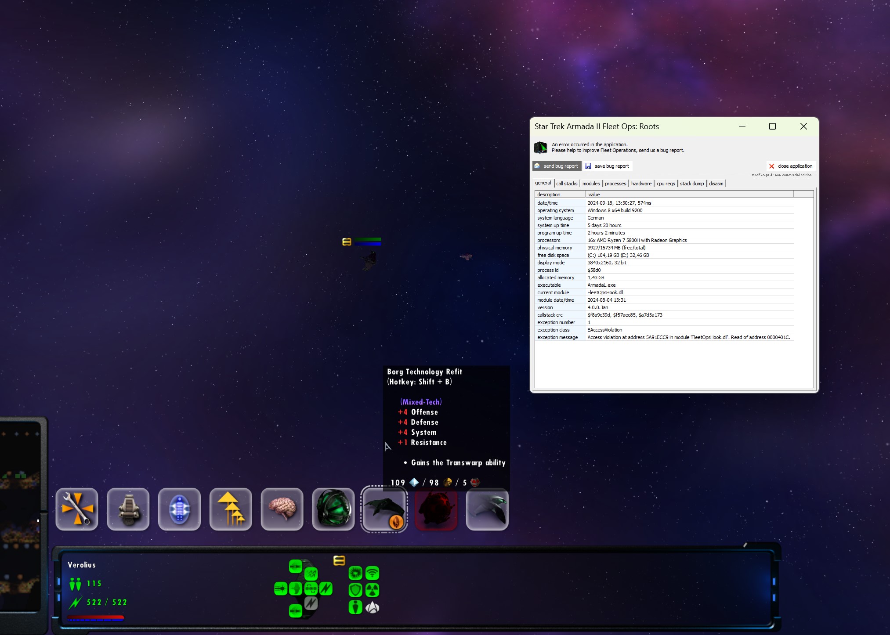Click the green starburst status icon
The height and width of the screenshot is (635, 890).
coord(355,573)
